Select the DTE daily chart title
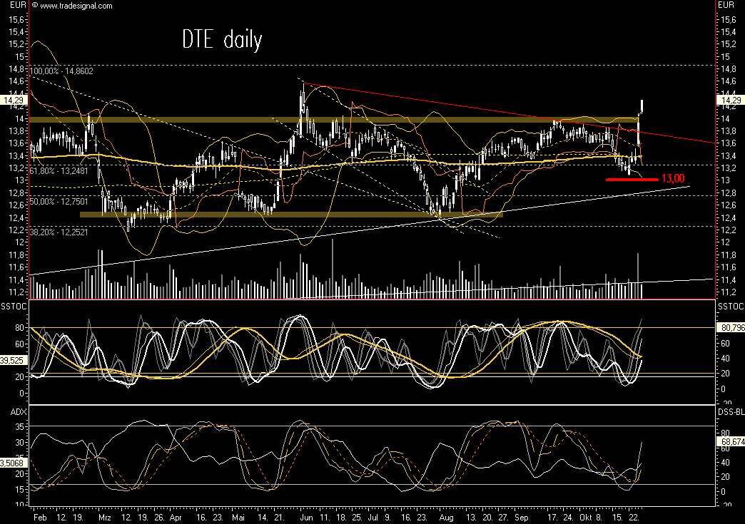 pyautogui.click(x=223, y=40)
